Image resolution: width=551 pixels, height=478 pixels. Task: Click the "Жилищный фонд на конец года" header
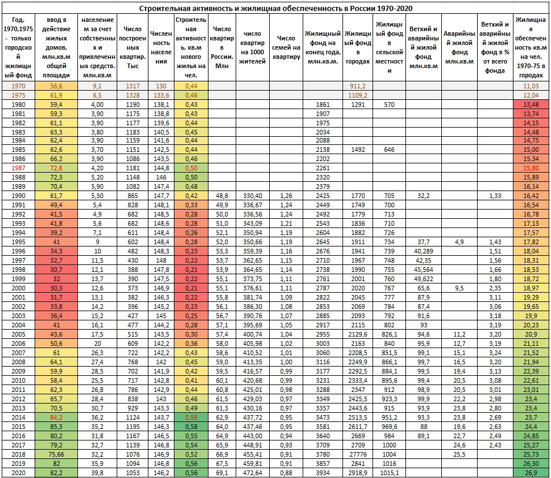point(323,48)
